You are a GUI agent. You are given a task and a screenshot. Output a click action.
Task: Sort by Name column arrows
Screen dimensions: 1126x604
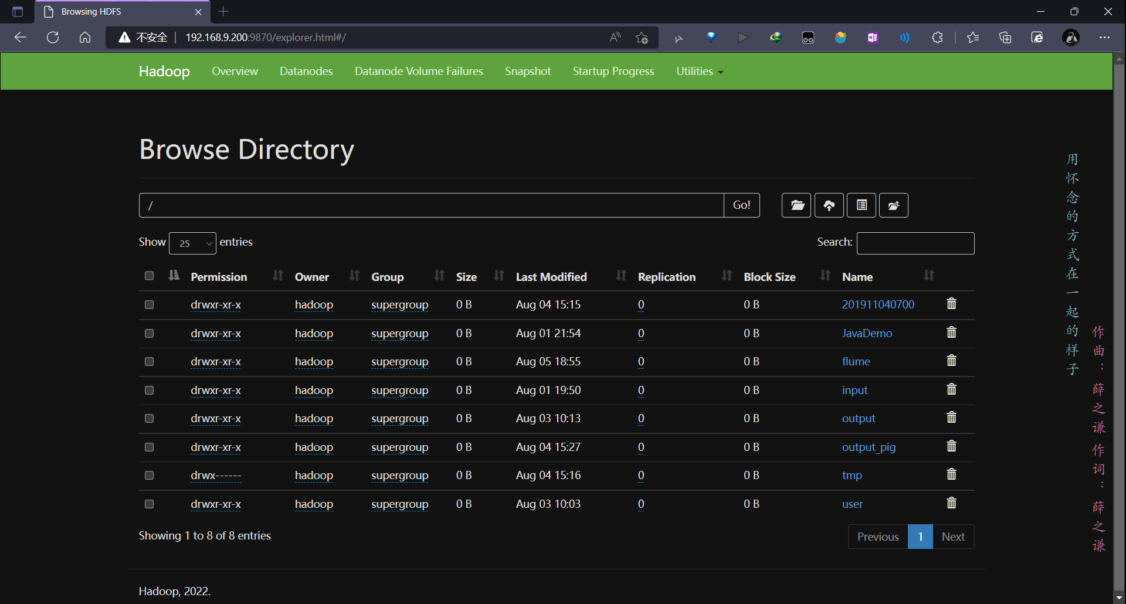point(929,276)
